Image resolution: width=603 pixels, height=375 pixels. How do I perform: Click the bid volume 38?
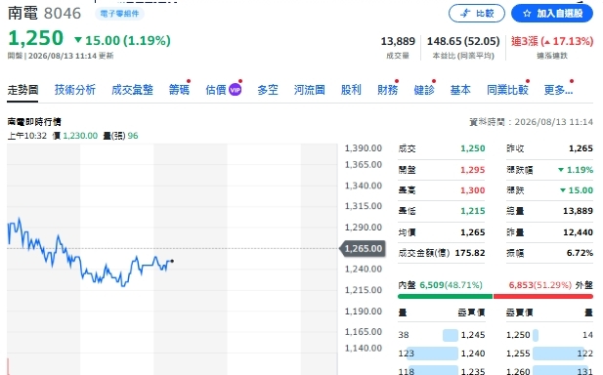click(404, 335)
